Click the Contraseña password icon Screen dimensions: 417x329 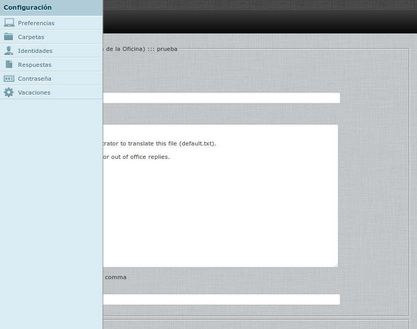coord(9,79)
